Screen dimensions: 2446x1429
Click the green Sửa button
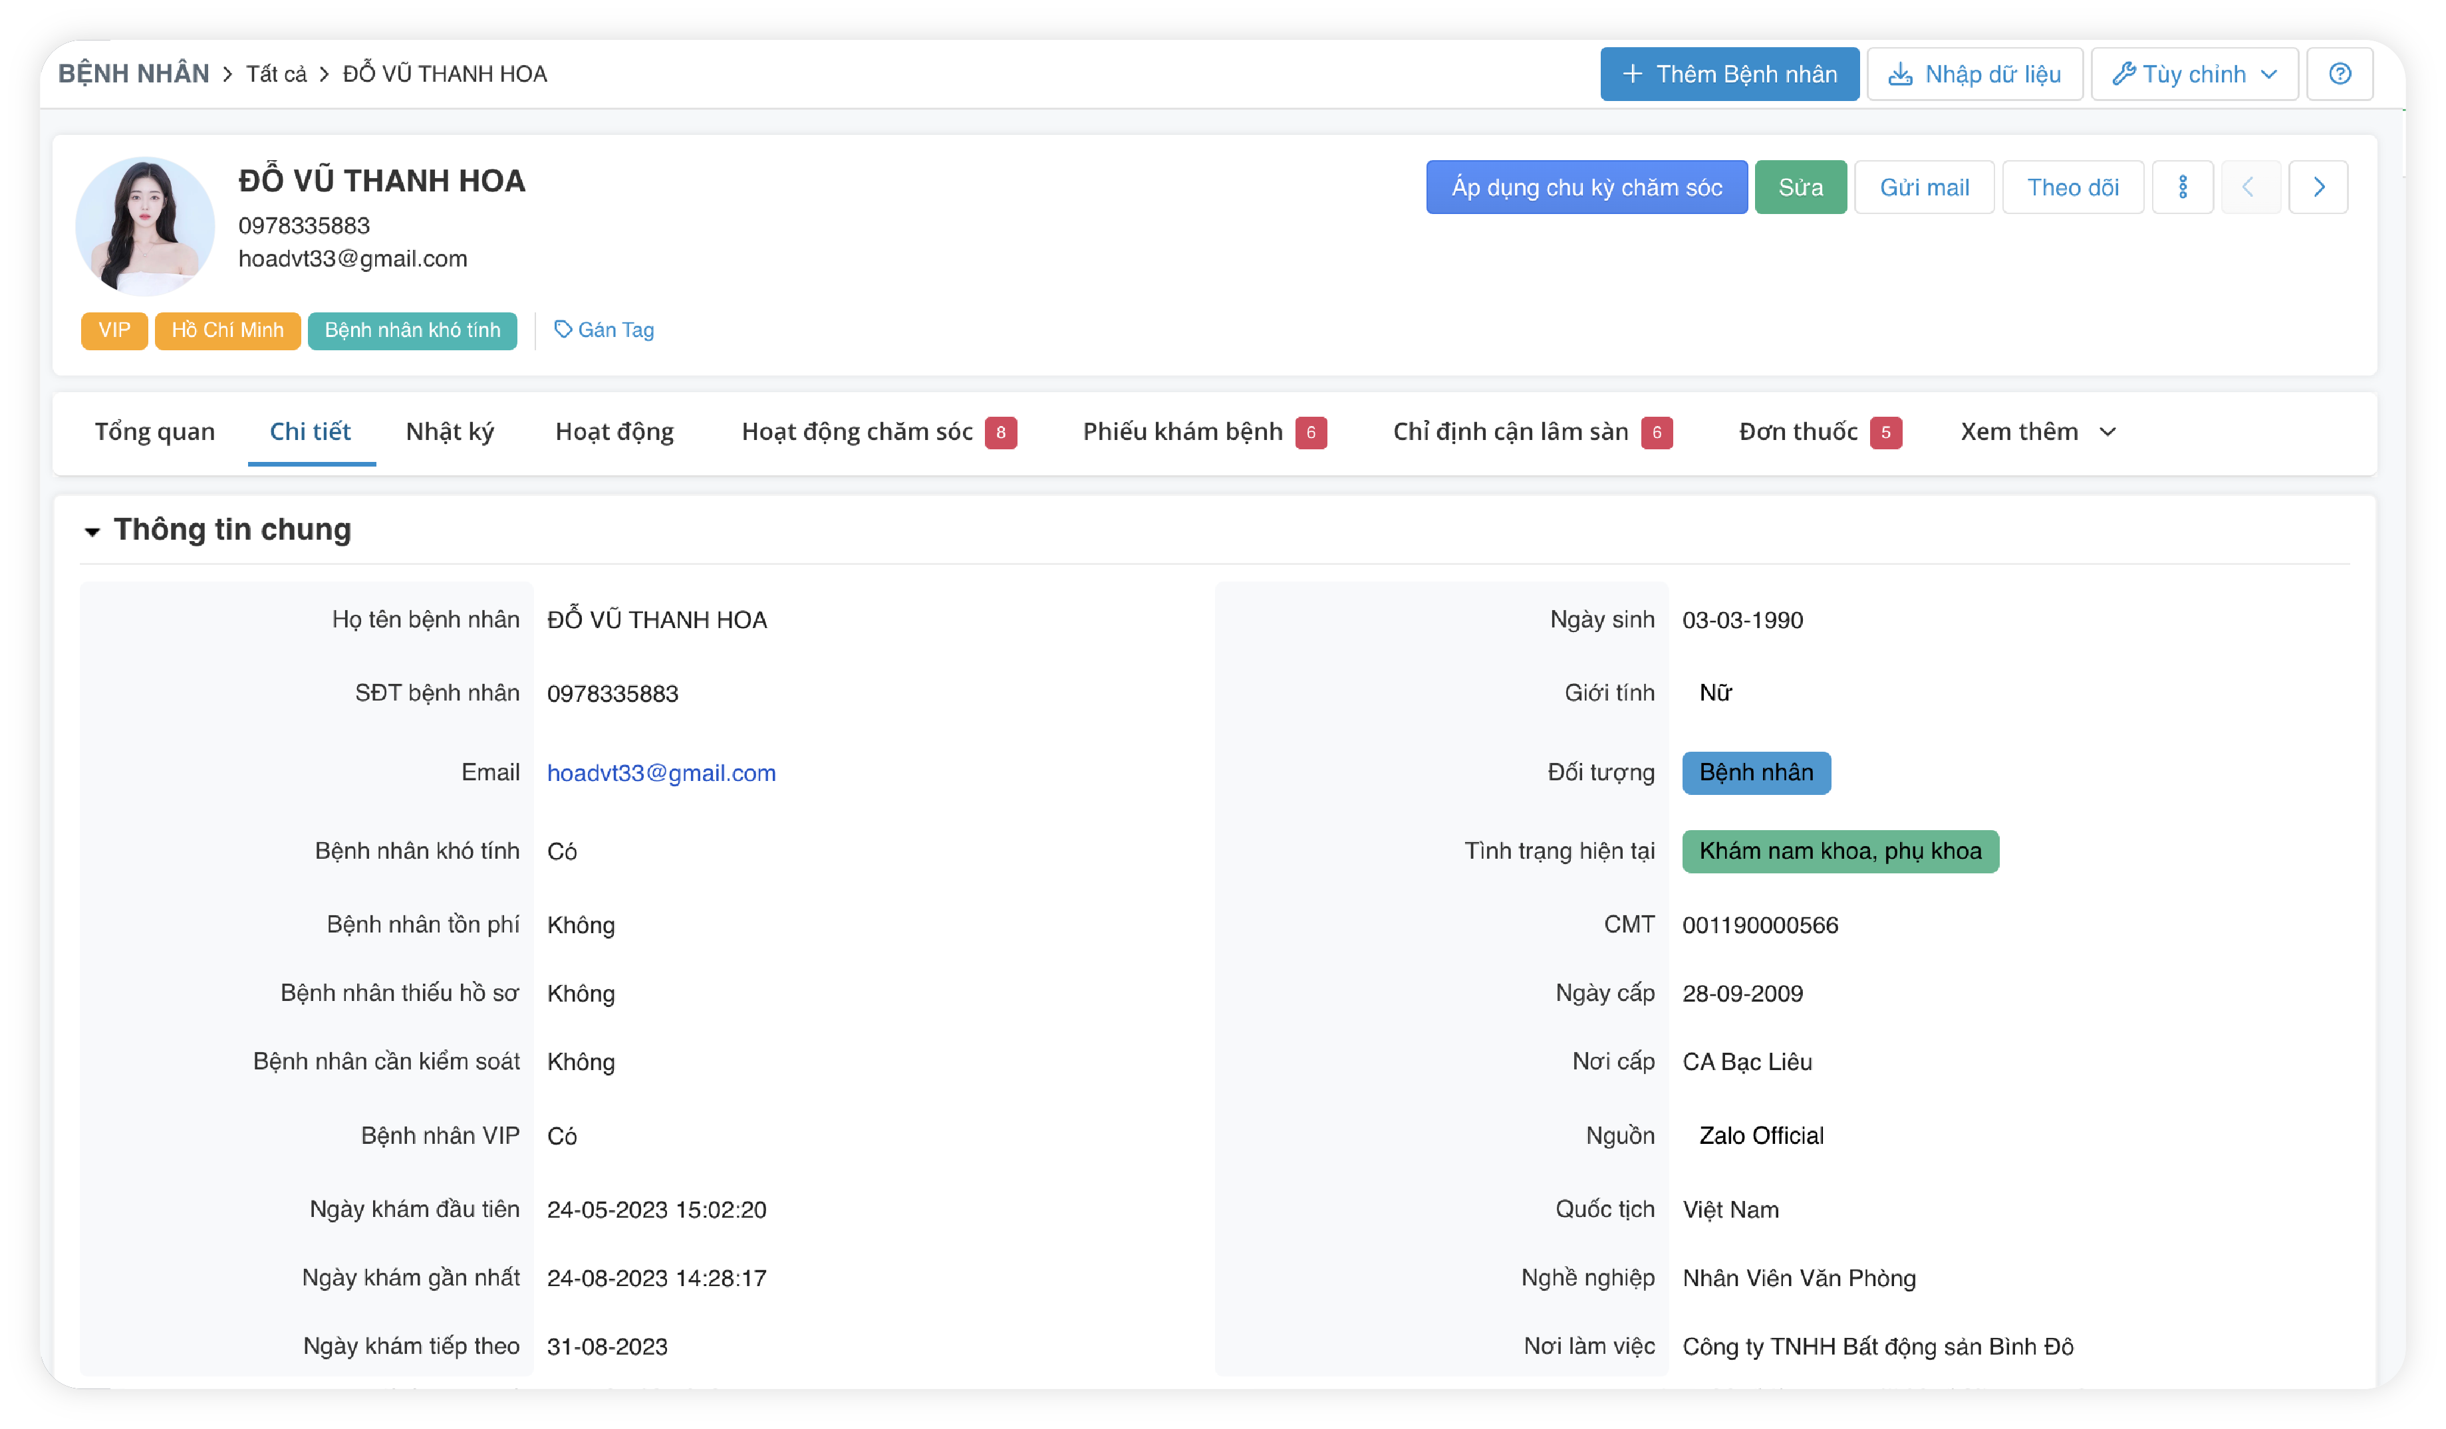[x=1800, y=187]
